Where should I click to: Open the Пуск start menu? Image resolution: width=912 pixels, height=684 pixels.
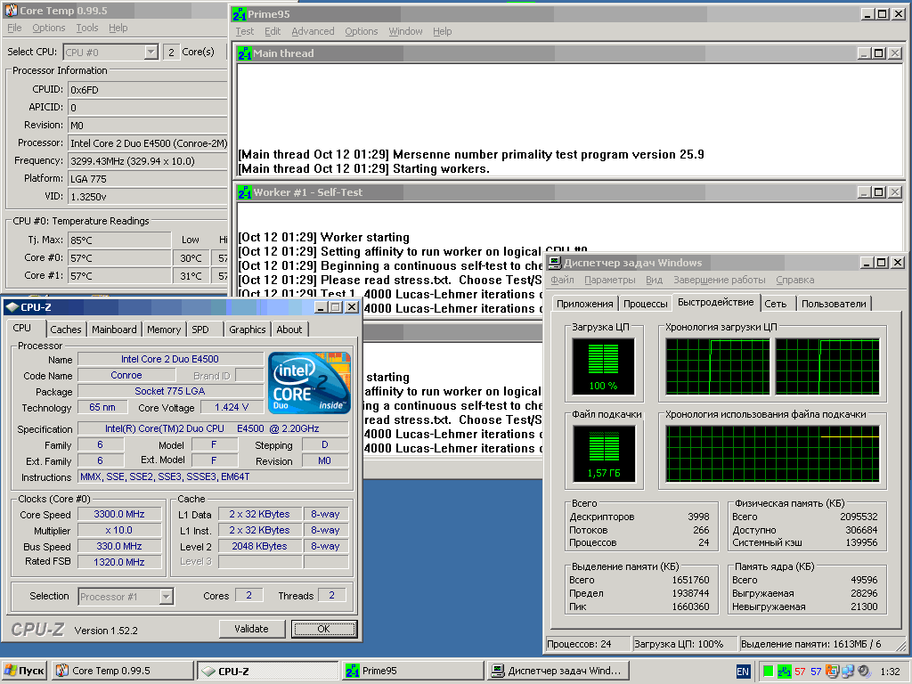pyautogui.click(x=24, y=671)
